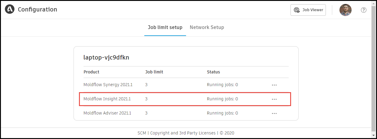Open the help question mark icon
Screen dimensions: 377x139
364,10
